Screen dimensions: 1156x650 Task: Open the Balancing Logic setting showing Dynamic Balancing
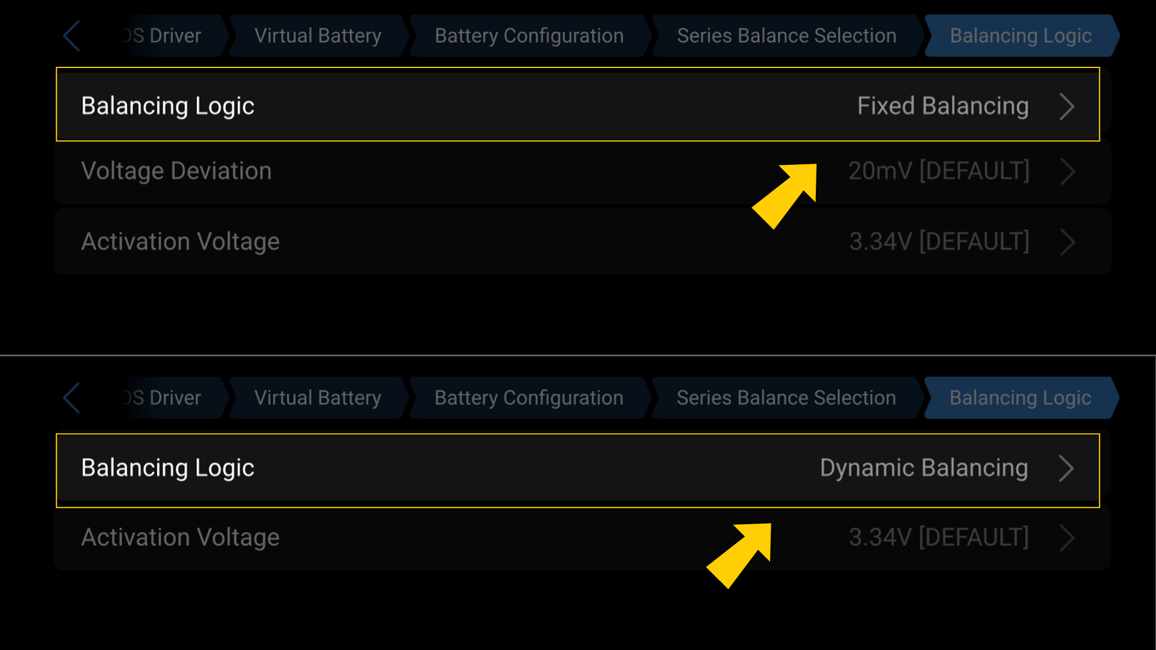coord(578,468)
